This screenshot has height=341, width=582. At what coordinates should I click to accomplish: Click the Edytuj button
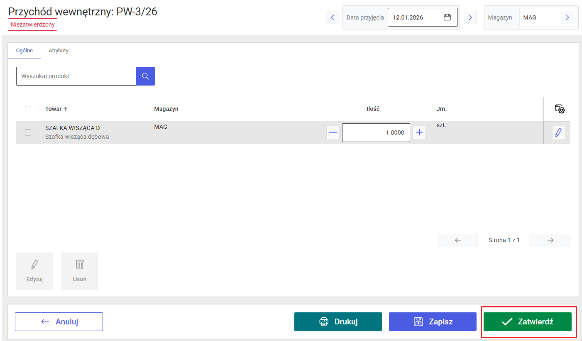point(34,271)
